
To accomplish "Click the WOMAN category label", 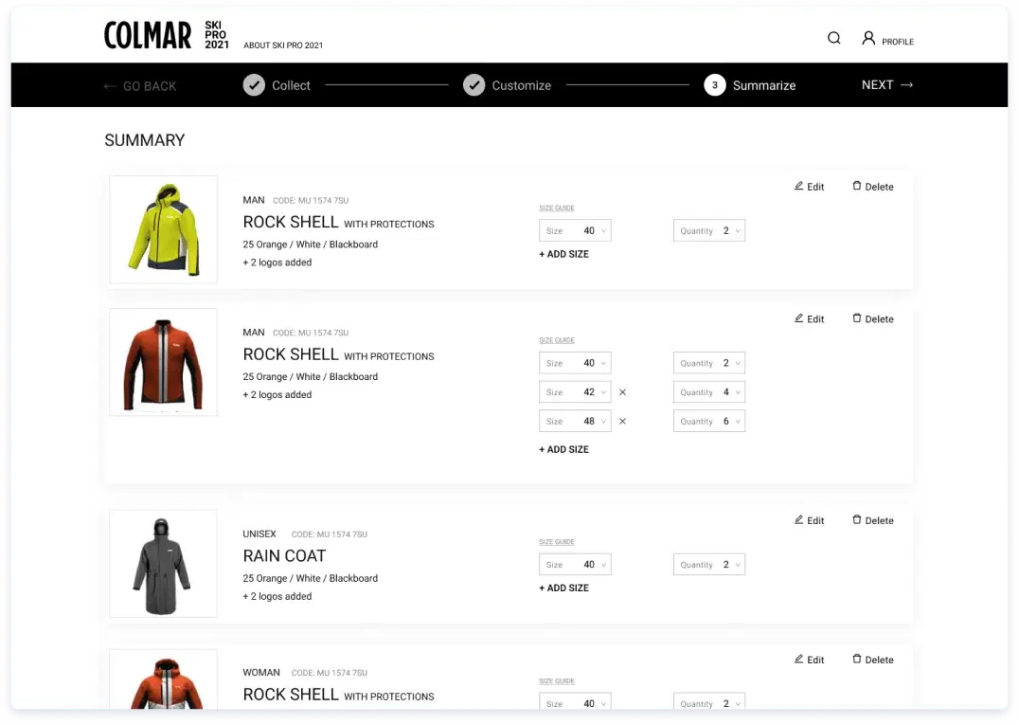I will [x=261, y=673].
